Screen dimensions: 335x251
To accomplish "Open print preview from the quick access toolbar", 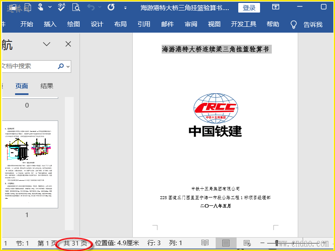I will tap(76, 7).
